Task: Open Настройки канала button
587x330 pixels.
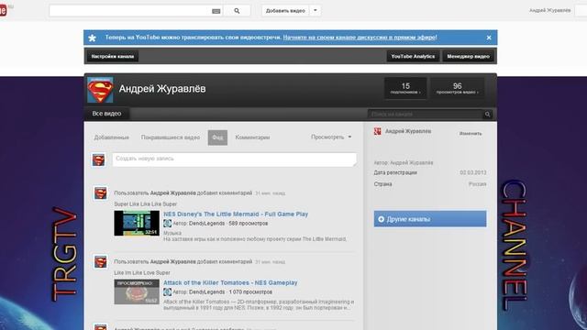Action: pos(113,57)
